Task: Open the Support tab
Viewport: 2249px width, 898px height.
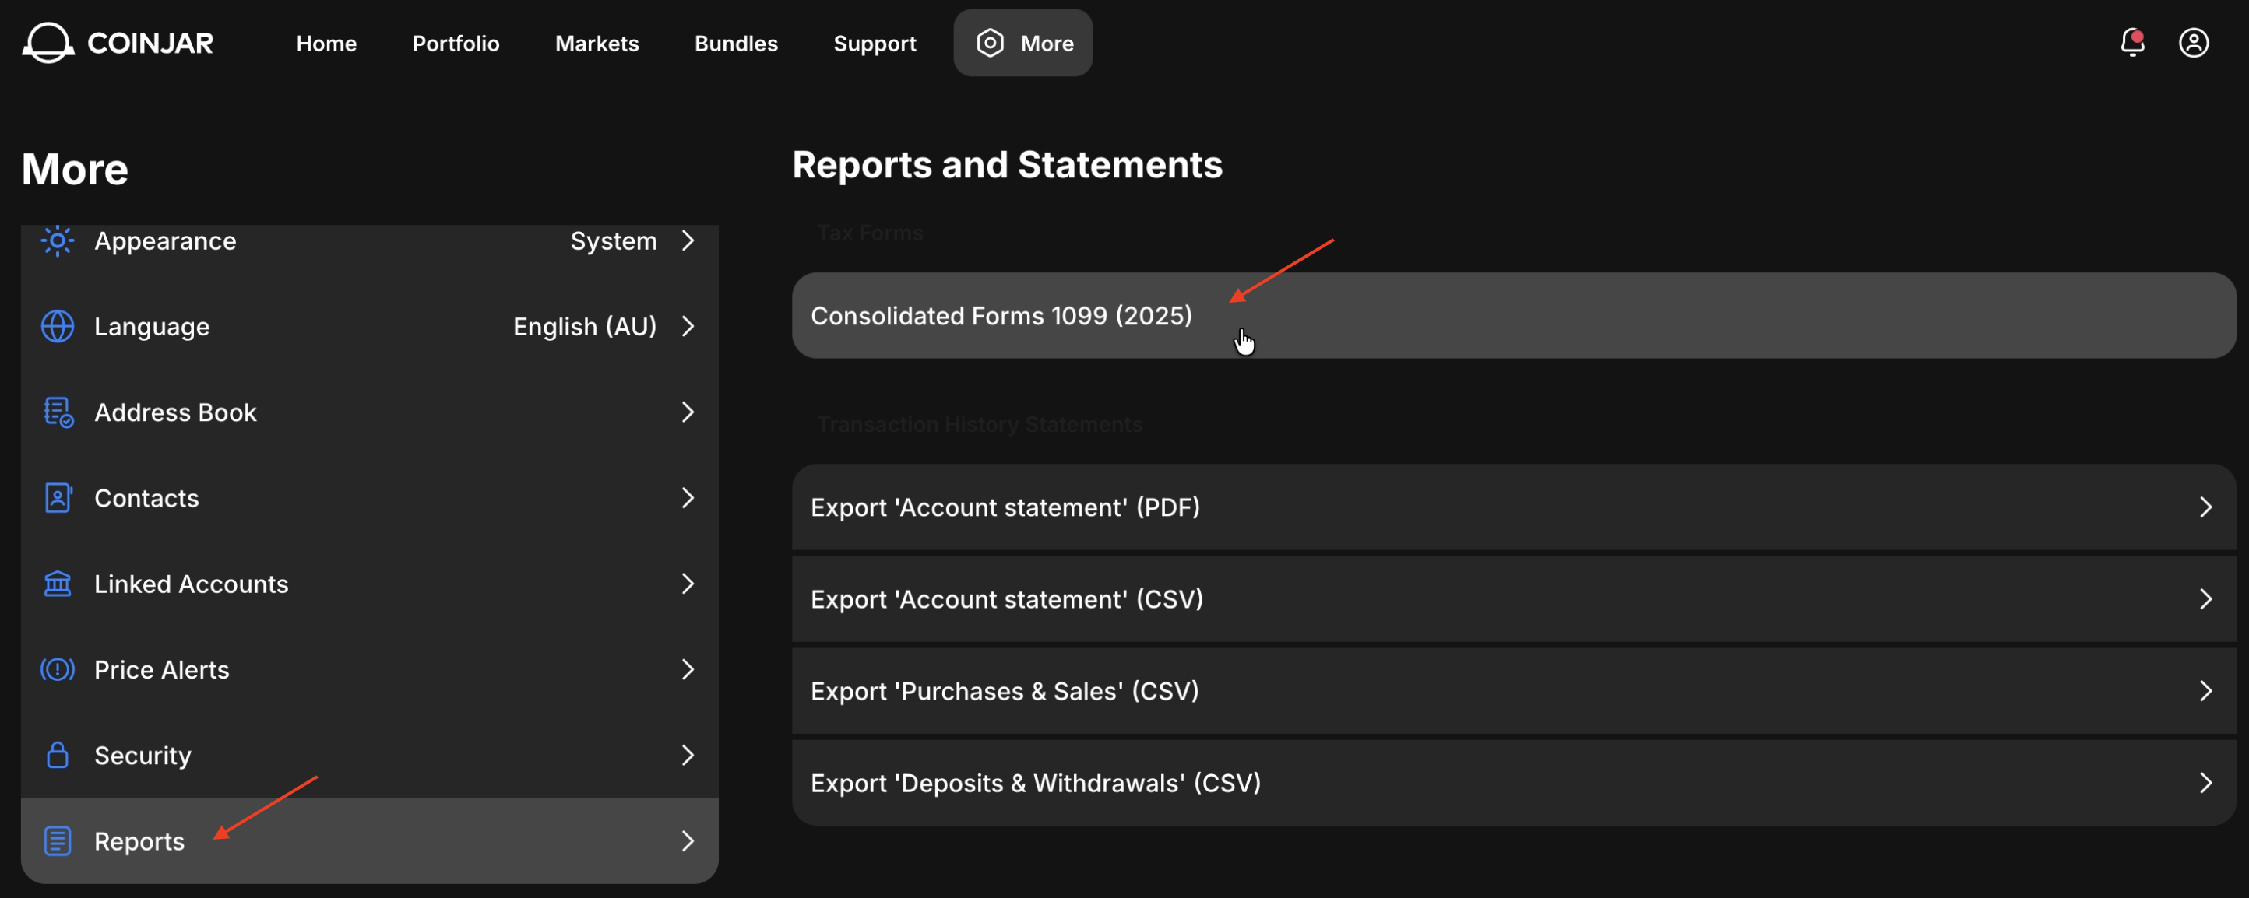Action: pos(875,44)
